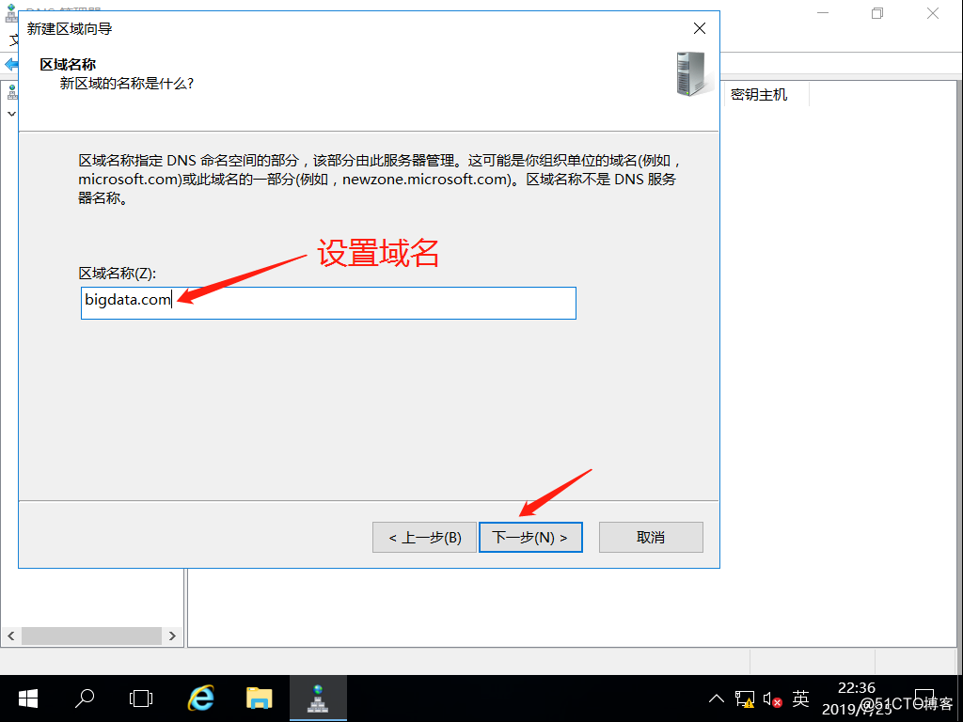Click the back arrow in DNS Manager toolbar
Viewport: 963px width, 722px height.
(11, 65)
